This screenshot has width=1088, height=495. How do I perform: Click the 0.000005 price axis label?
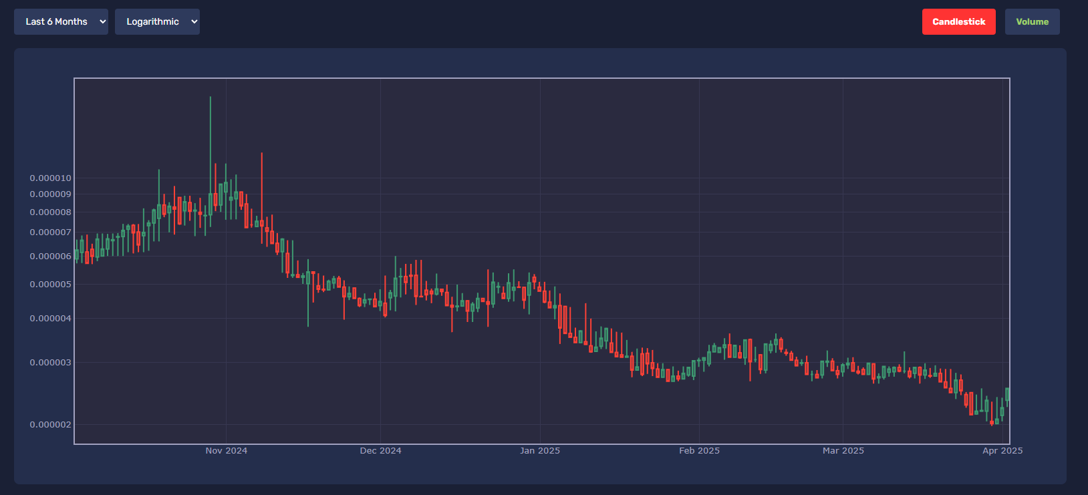[51, 285]
